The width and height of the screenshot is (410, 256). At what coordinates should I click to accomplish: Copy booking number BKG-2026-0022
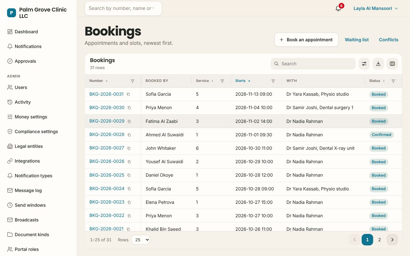129,216
